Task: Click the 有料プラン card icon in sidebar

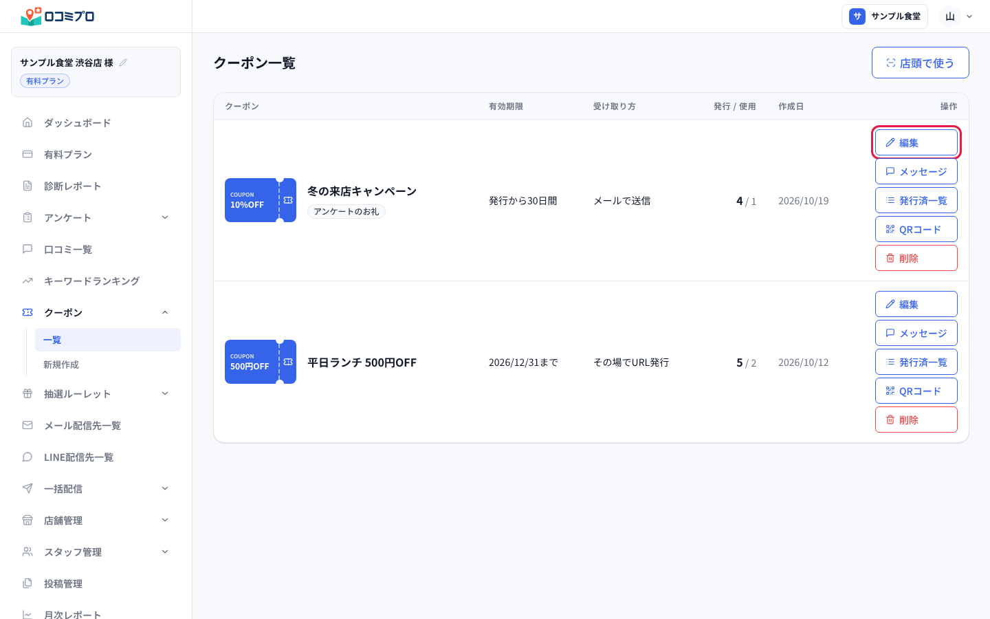Action: pyautogui.click(x=27, y=154)
